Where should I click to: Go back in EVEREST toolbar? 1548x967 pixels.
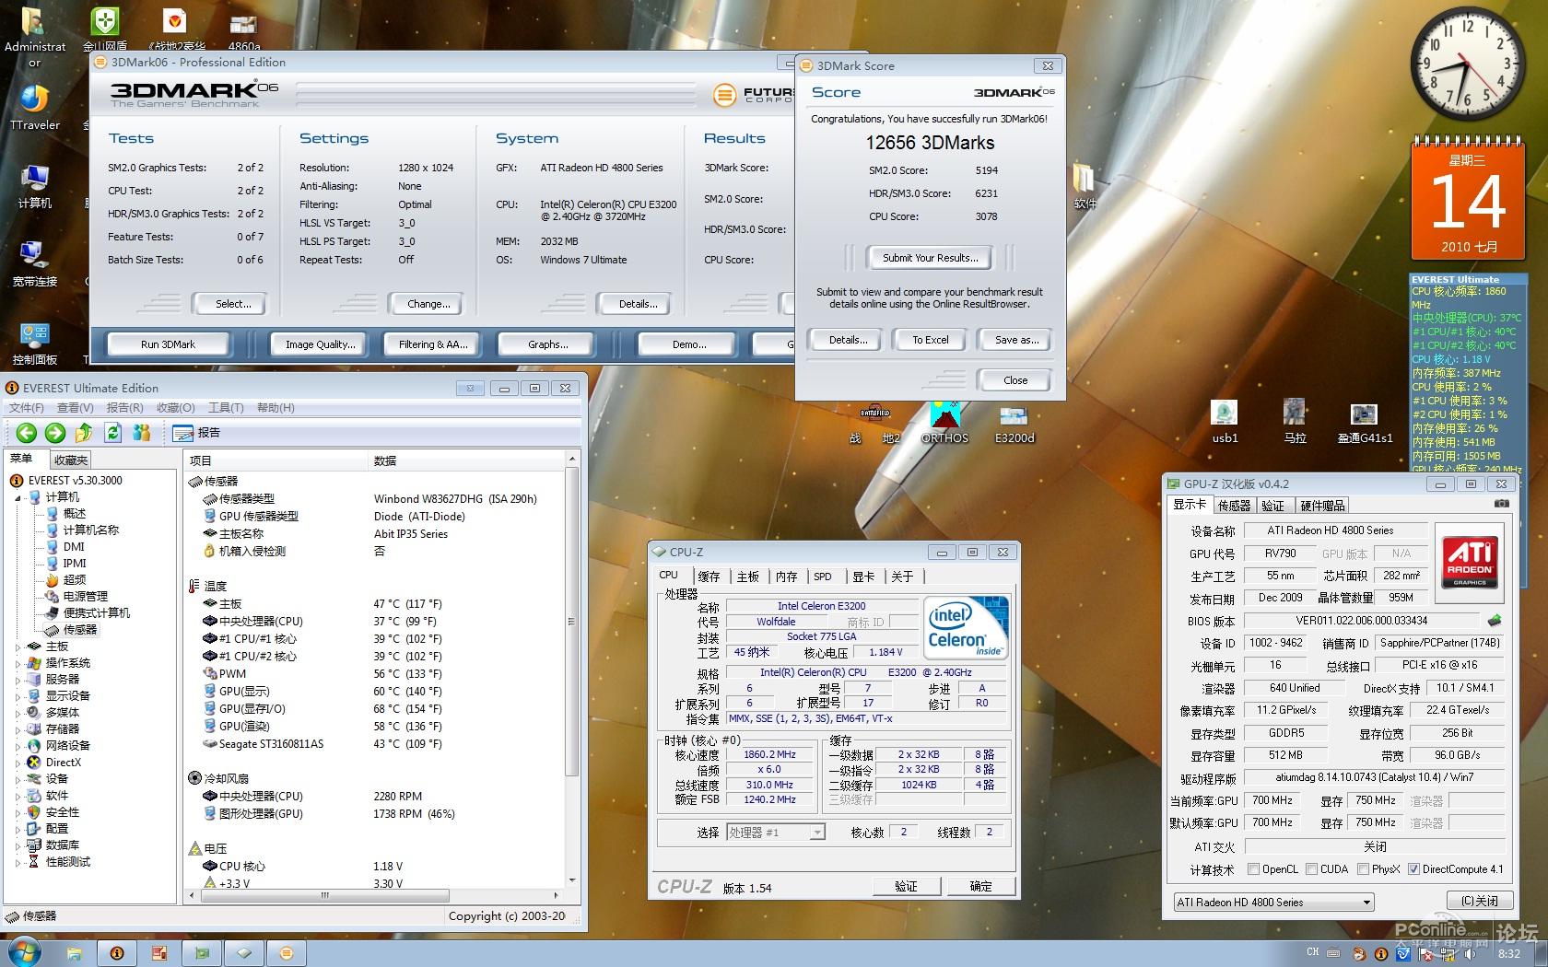27,433
